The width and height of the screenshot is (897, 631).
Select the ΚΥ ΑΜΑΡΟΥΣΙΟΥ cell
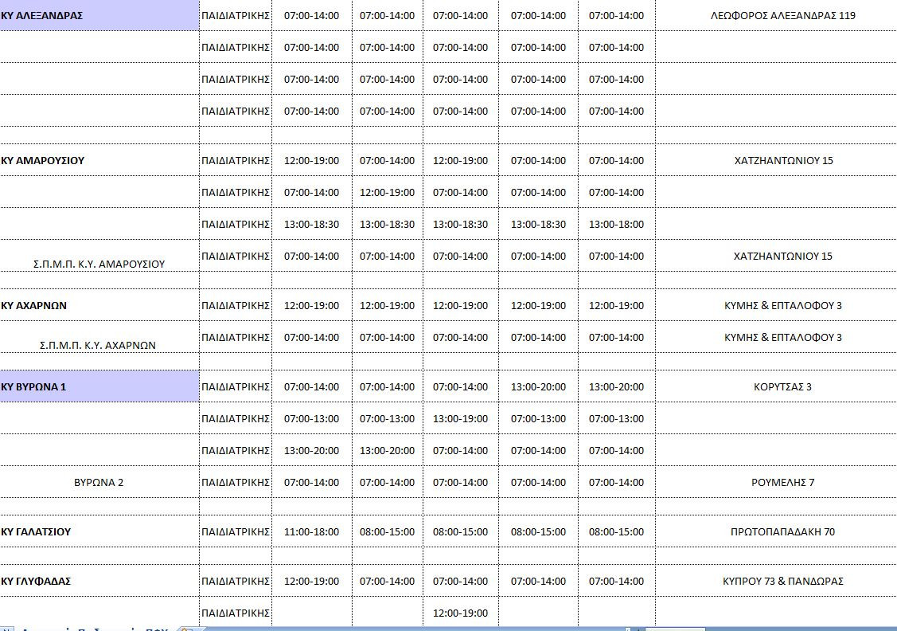99,161
